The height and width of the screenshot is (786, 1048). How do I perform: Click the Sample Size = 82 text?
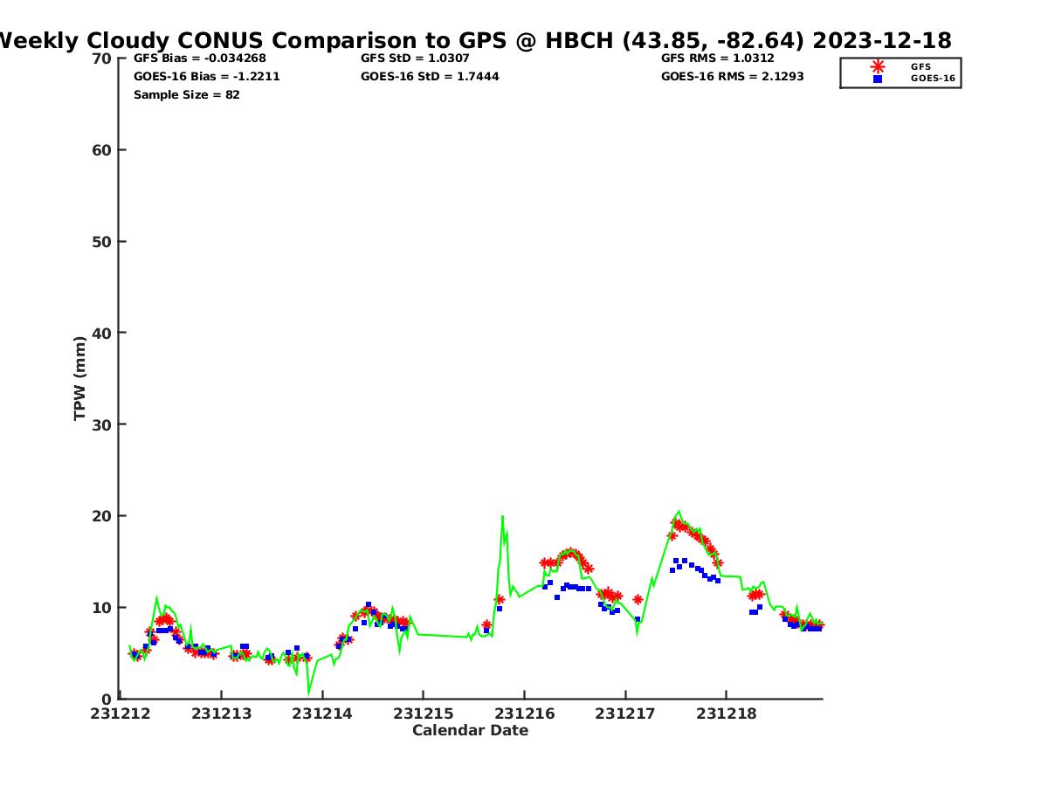pos(187,95)
